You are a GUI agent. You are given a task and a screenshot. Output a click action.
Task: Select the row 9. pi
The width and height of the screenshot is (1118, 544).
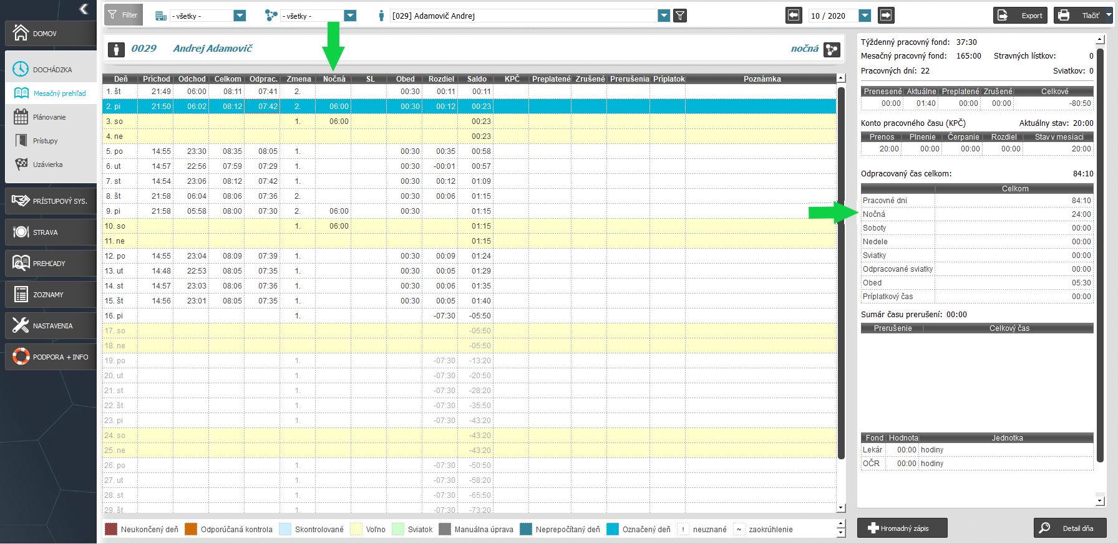click(x=469, y=211)
